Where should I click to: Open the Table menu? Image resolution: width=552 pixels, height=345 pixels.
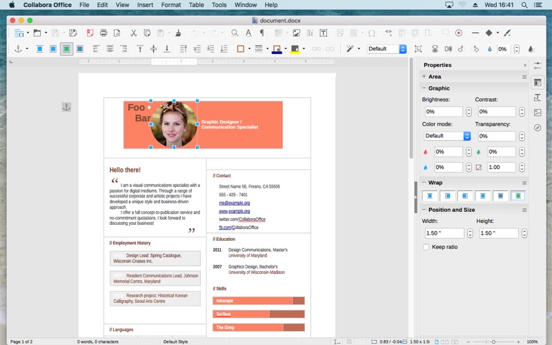(196, 5)
